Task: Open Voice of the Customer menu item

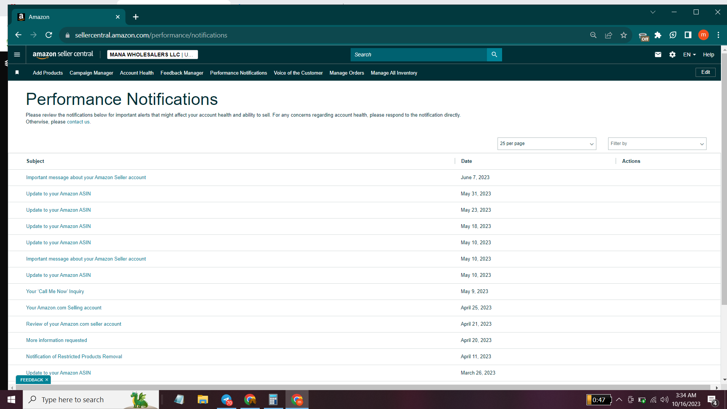Action: point(298,73)
